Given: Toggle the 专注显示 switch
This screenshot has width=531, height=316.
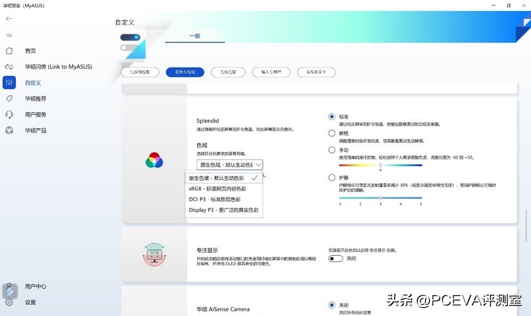Looking at the screenshot, I should click(x=336, y=258).
